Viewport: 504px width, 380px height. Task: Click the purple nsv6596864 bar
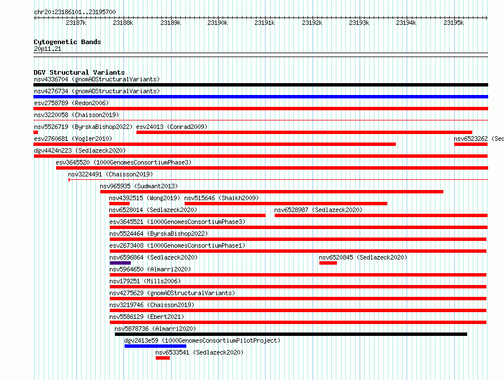120,263
